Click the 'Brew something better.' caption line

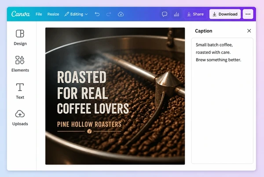[x=218, y=60]
